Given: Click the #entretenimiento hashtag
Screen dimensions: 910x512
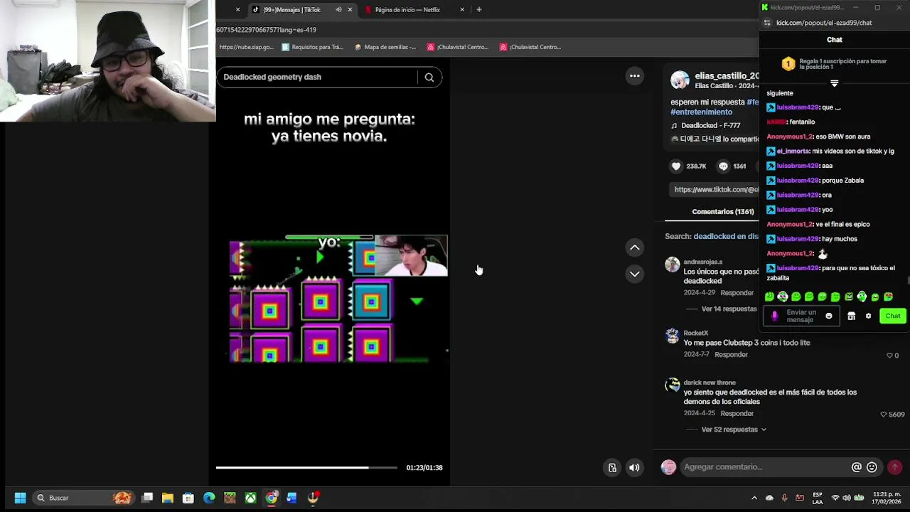Looking at the screenshot, I should click(701, 112).
